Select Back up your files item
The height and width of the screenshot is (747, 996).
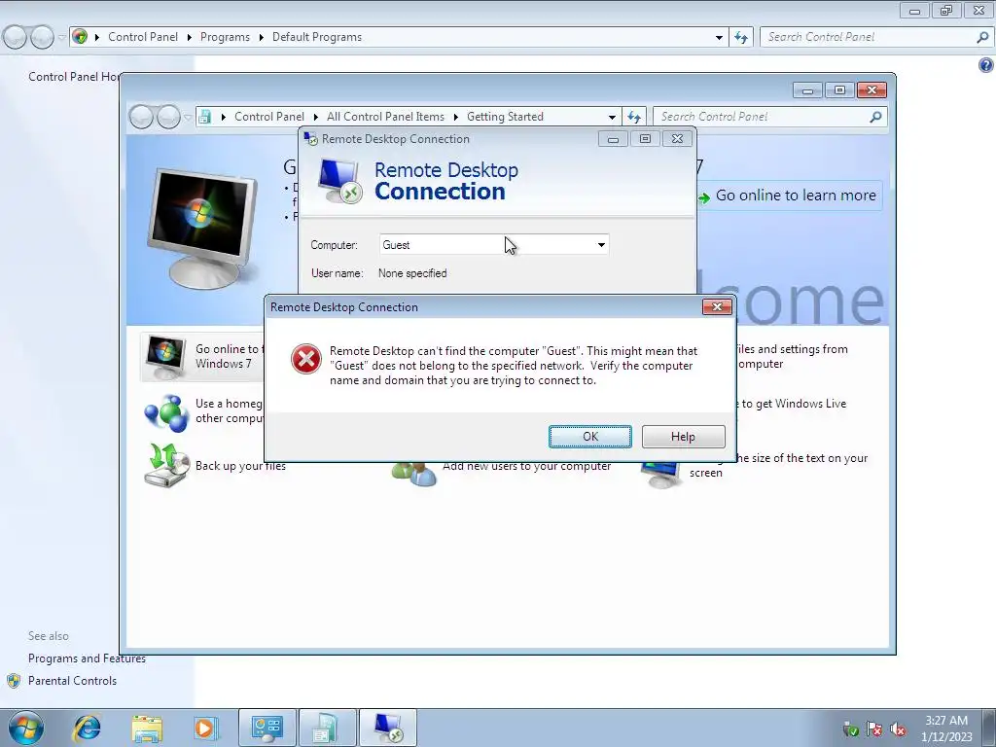point(241,466)
